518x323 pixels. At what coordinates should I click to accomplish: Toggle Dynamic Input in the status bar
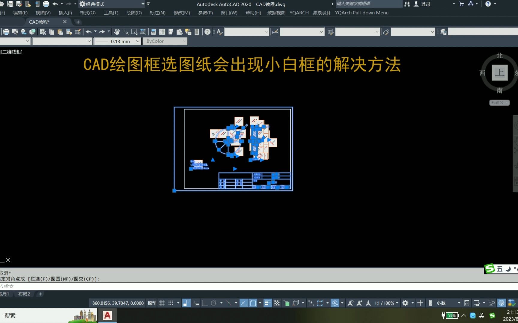click(x=196, y=303)
